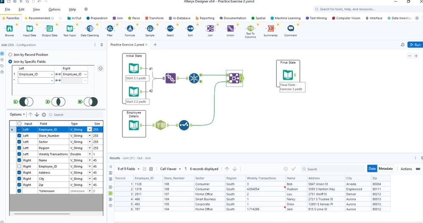
Task: Select the Text To Columns tool icon
Action: (x=250, y=28)
